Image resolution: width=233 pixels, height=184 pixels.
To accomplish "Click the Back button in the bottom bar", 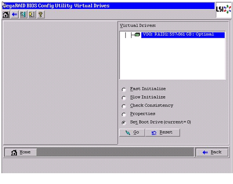I will [x=212, y=152].
